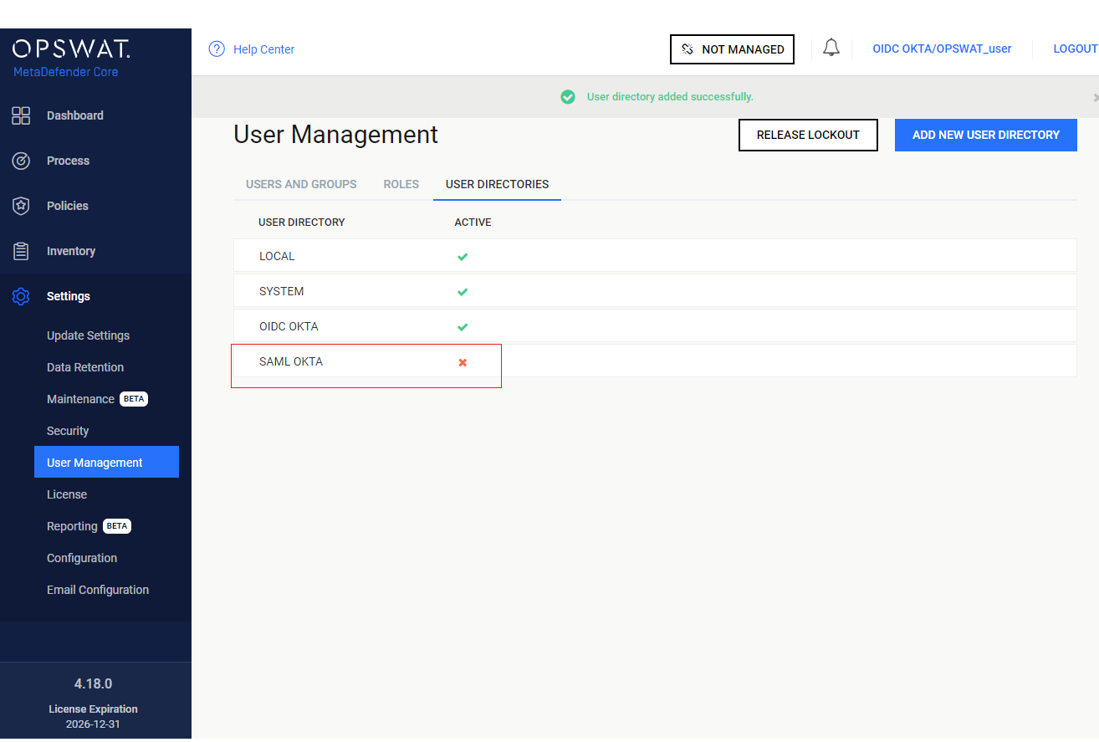Select User Management in sidebar
This screenshot has height=742, width=1099.
tap(106, 462)
